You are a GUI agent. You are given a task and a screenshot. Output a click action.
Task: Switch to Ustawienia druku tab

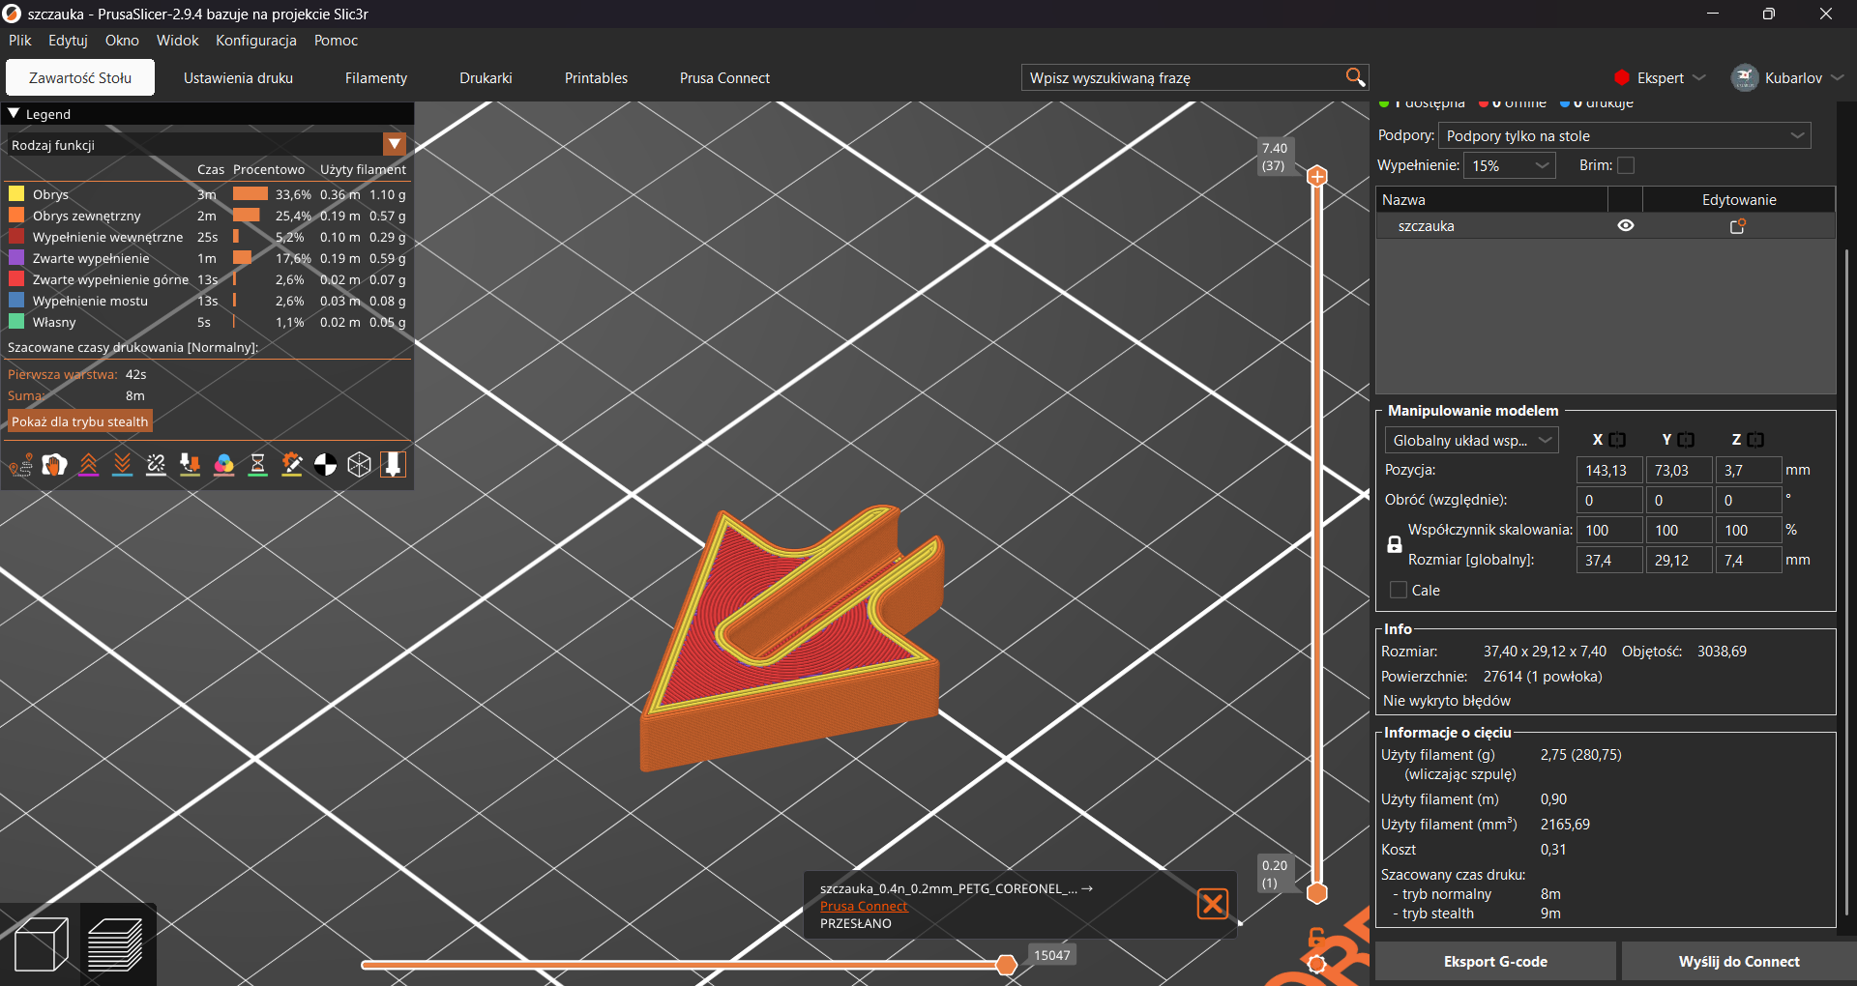pyautogui.click(x=238, y=78)
